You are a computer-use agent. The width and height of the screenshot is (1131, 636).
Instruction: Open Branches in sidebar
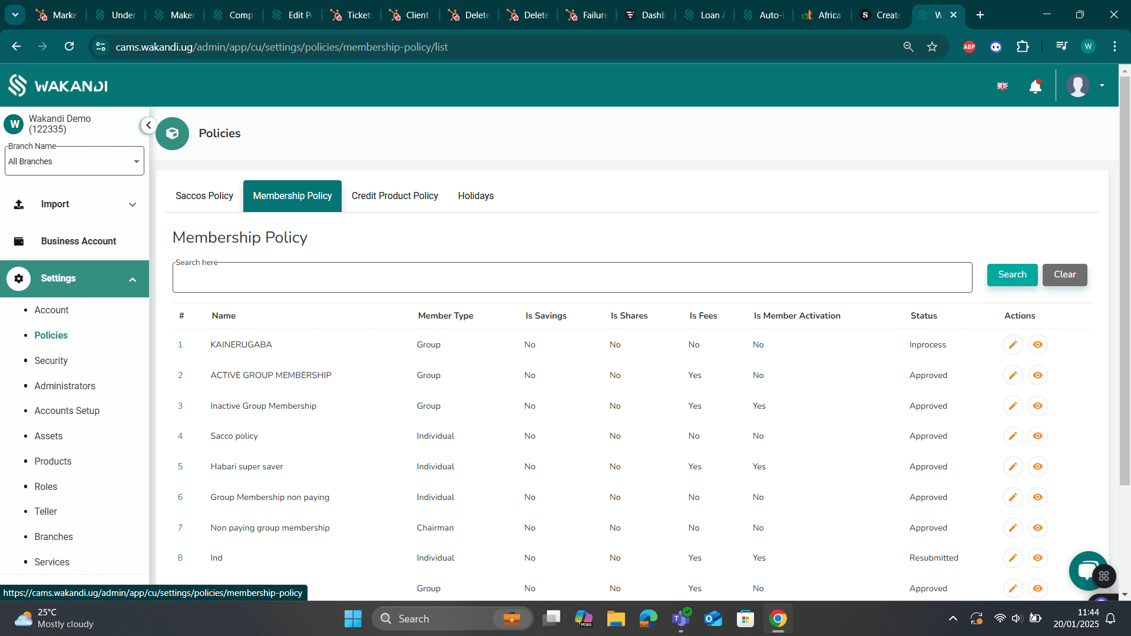54,537
